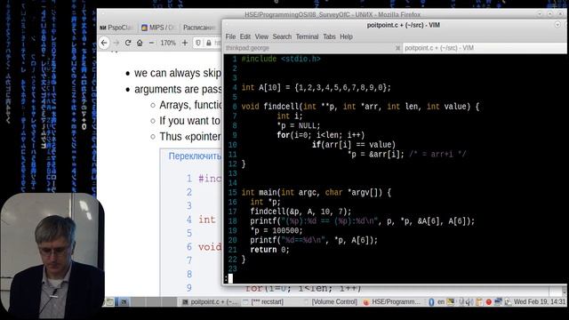Click the terminal launcher icon in the taskbar
Image resolution: width=569 pixels, height=320 pixels.
coord(124,302)
